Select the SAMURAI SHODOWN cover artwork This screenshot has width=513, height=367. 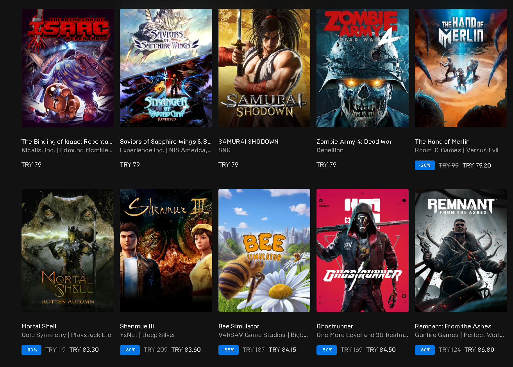[x=264, y=68]
